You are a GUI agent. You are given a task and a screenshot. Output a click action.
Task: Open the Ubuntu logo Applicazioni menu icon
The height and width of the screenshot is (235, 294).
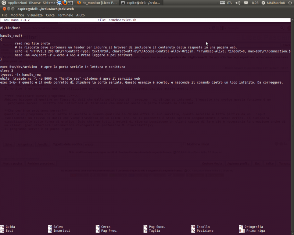[4, 3]
